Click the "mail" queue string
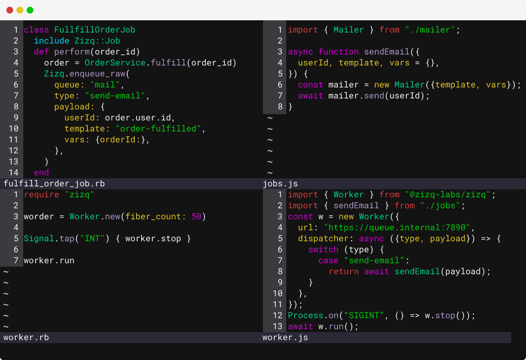The width and height of the screenshot is (526, 360). [x=105, y=85]
